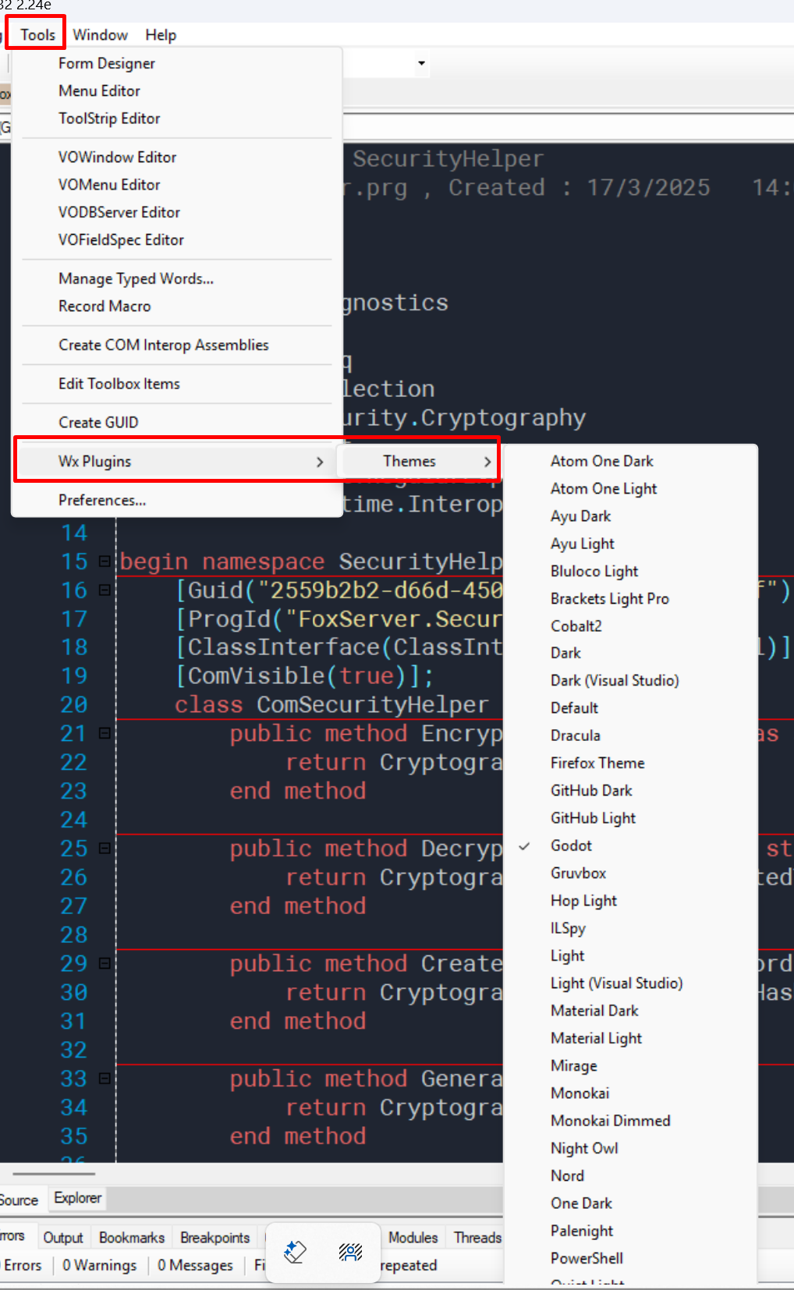
Task: Switch to the Atom One Dark theme
Action: pyautogui.click(x=601, y=461)
